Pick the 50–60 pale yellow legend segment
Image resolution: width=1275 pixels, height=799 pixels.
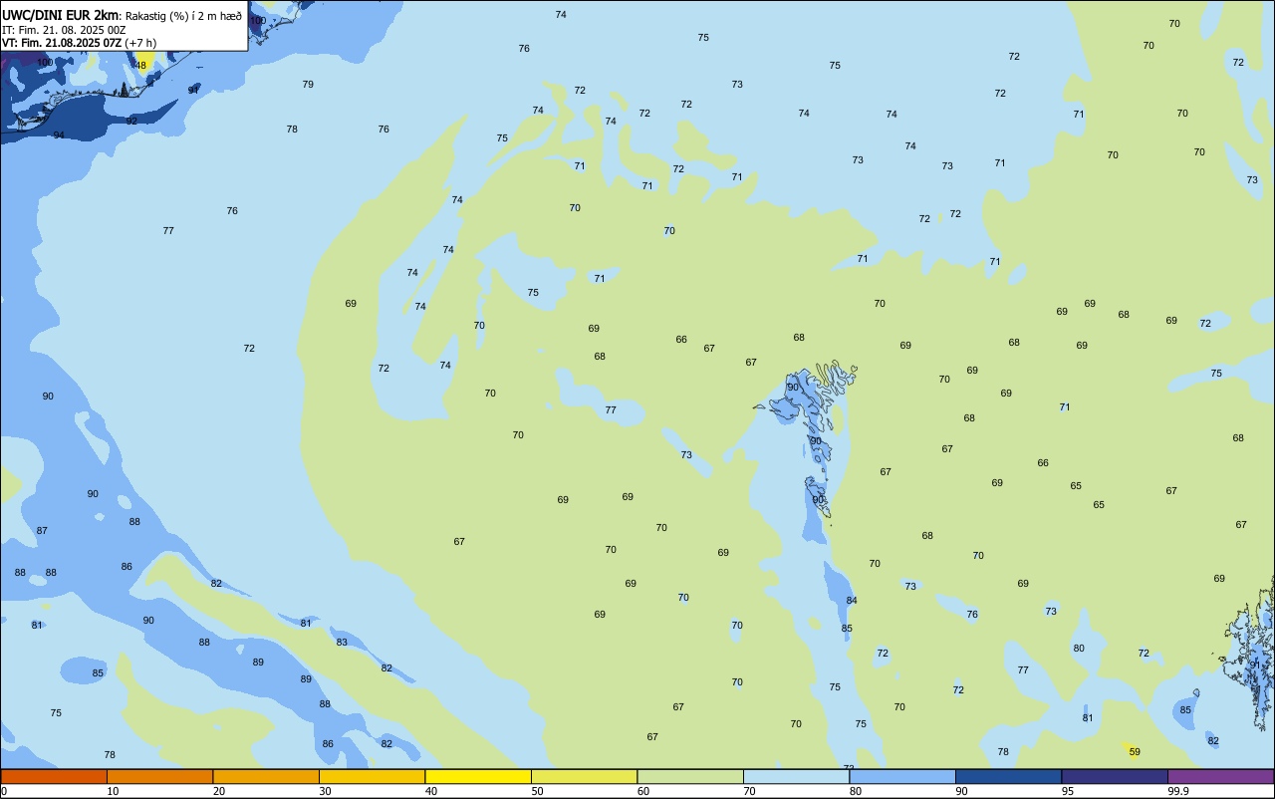coord(584,776)
